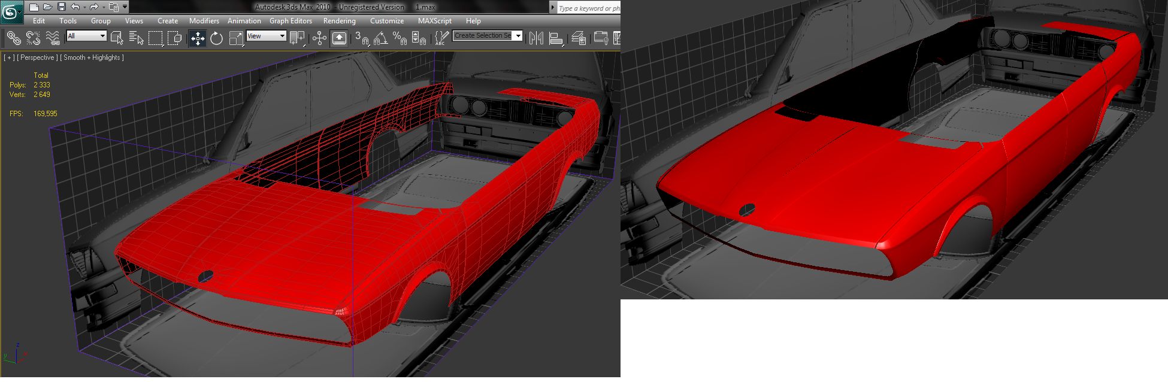Click the Mirror tool icon

(x=536, y=38)
